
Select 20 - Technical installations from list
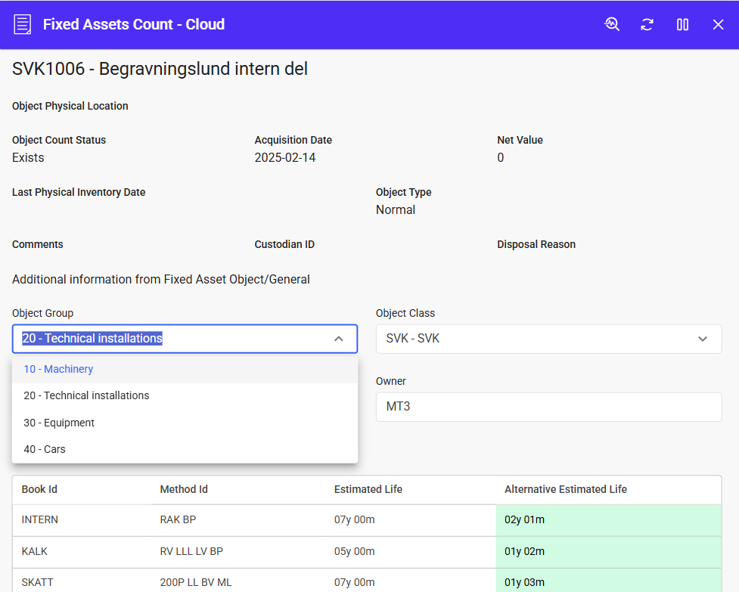86,395
